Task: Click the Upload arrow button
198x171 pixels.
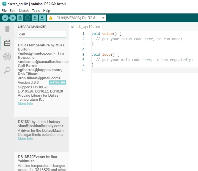Action: [12, 18]
